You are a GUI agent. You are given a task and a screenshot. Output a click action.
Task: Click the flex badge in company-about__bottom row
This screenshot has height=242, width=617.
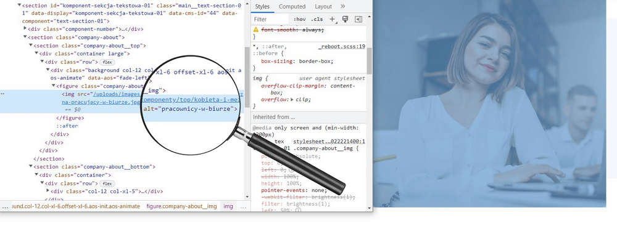[x=107, y=184]
